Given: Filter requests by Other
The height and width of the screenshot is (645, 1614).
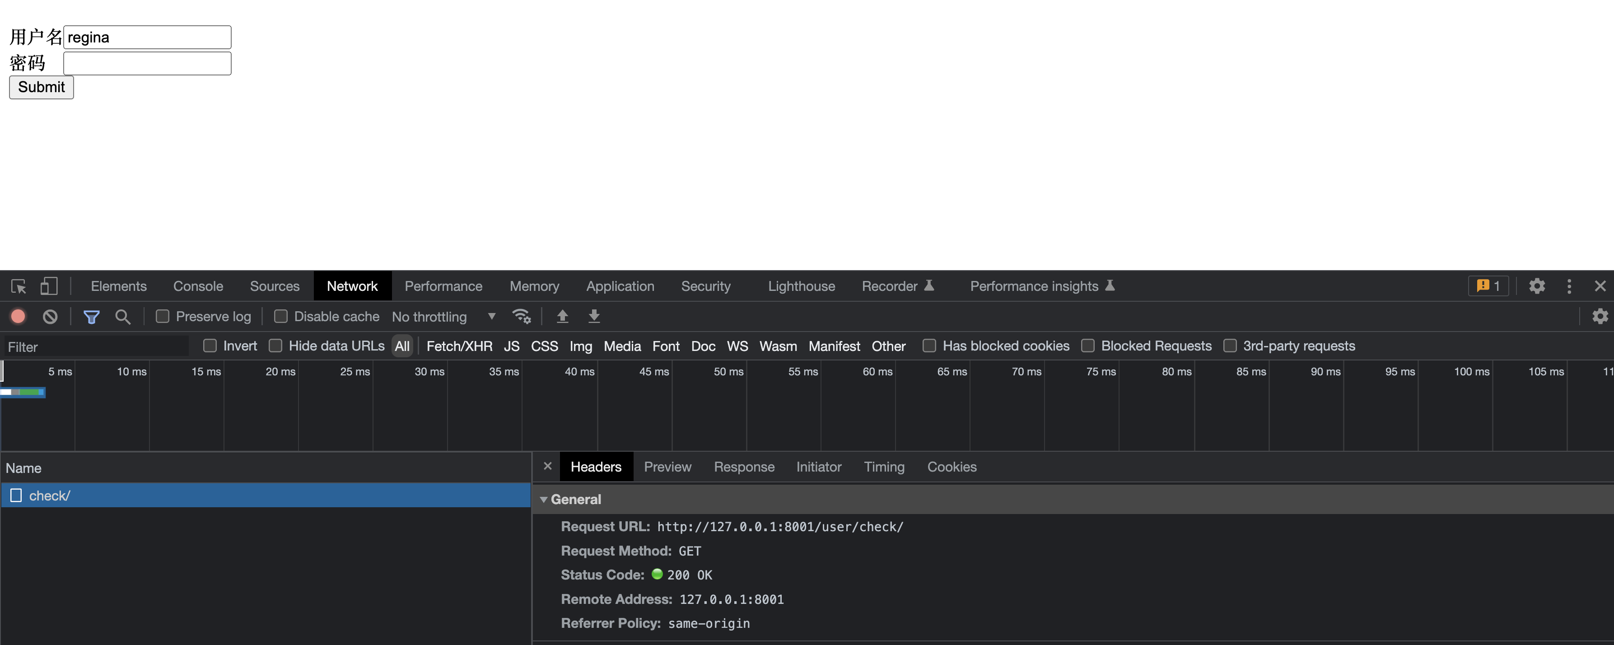Looking at the screenshot, I should pos(888,346).
